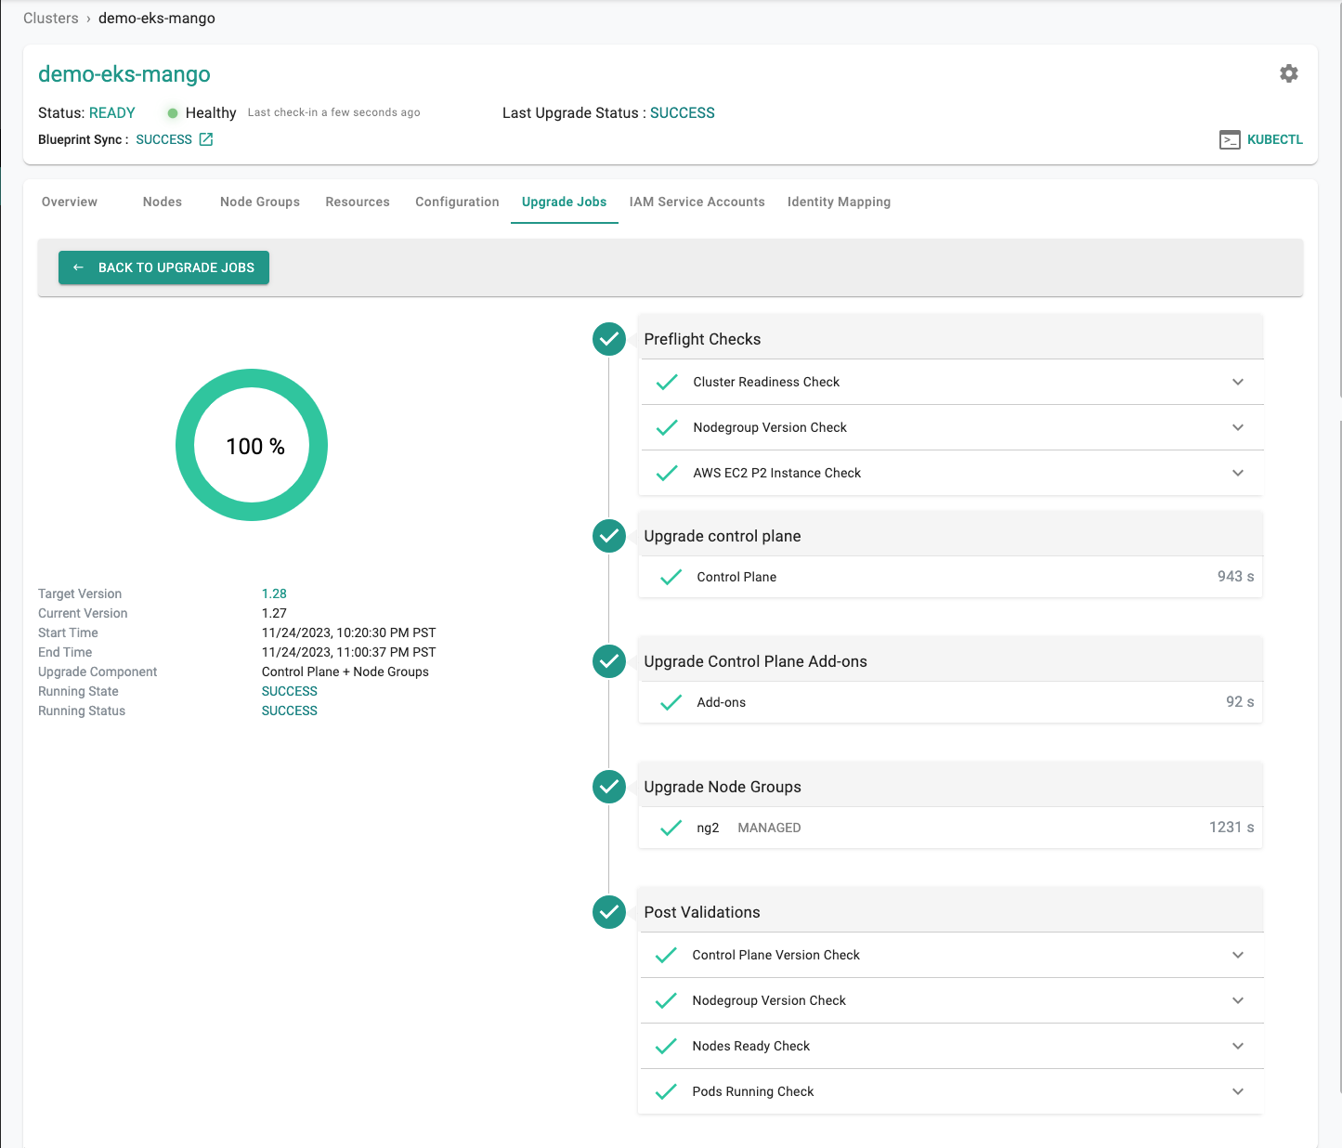Click the Control Plane 943 s duration
Screen dimensions: 1342x1148
coord(1236,577)
